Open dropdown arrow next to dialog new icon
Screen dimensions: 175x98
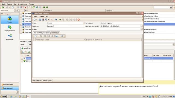37,20
